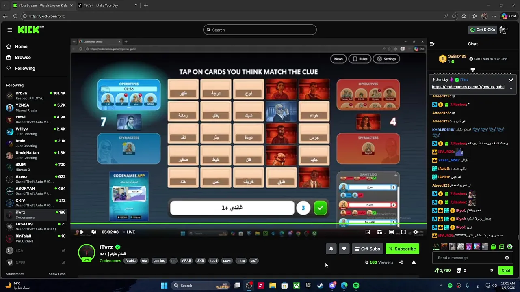
Task: Click the gaming tag
Action: tap(159, 261)
